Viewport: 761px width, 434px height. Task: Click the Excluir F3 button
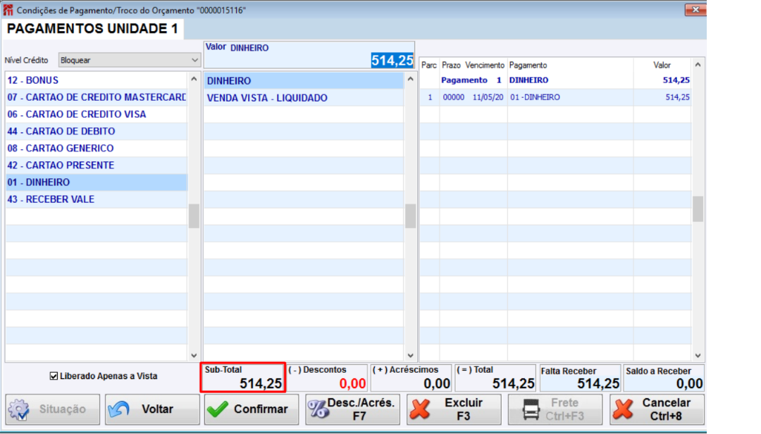[454, 409]
